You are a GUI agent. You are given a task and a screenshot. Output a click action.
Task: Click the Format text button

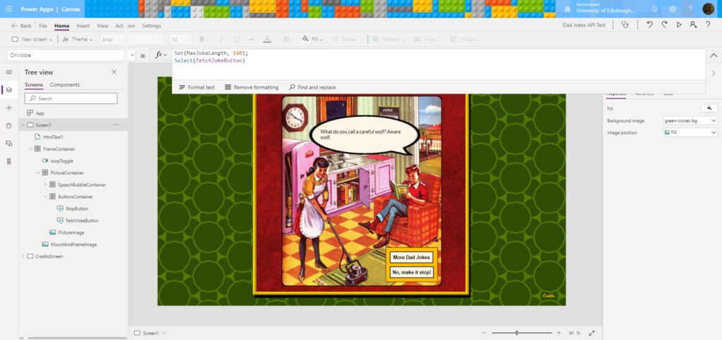coord(196,87)
